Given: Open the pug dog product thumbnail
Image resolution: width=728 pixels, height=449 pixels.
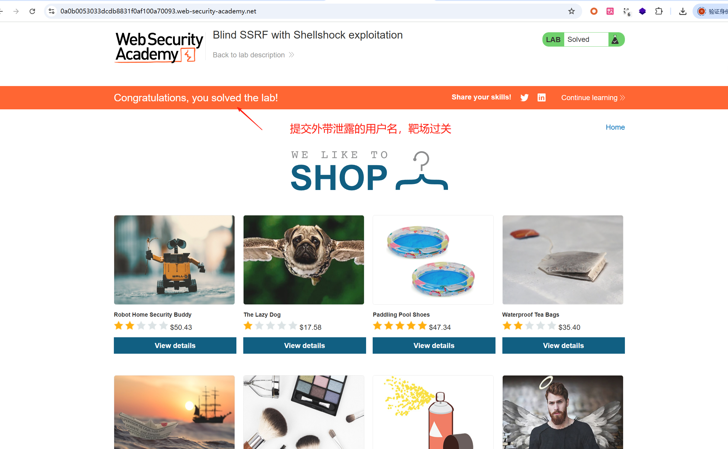Looking at the screenshot, I should click(304, 260).
